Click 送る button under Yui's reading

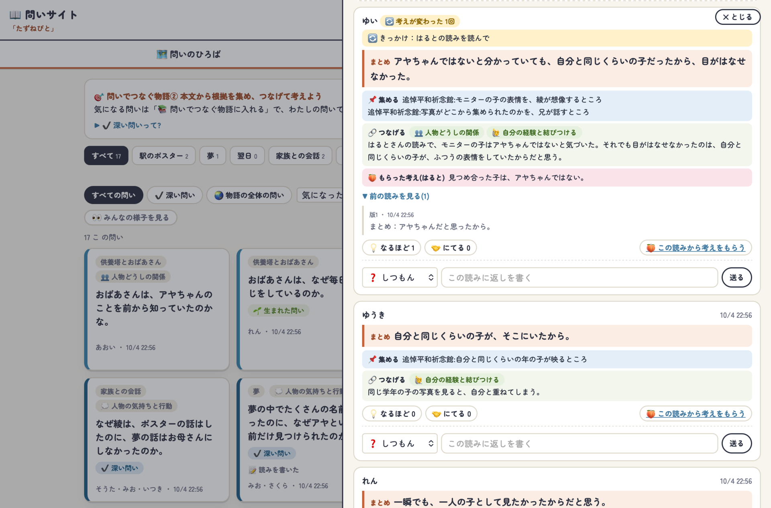(x=736, y=277)
